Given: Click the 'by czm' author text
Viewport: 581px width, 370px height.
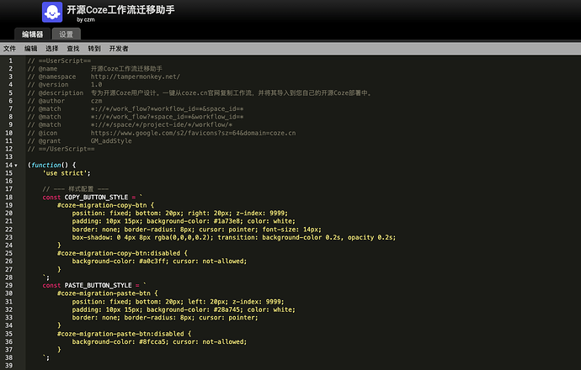Looking at the screenshot, I should [86, 19].
